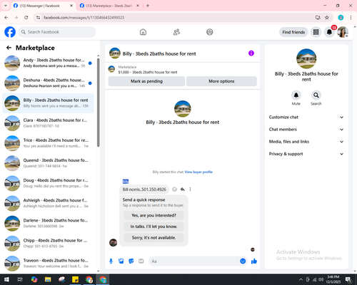Send quick response 'In talks. I'll let you know.'
The height and width of the screenshot is (285, 357).
coord(154,227)
